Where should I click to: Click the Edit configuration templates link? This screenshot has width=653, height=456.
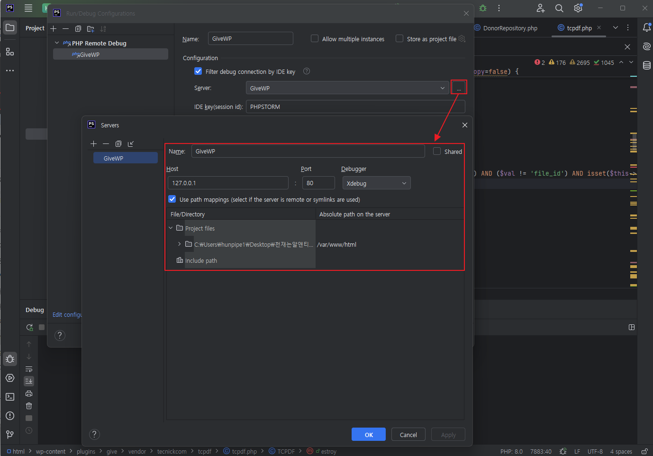67,314
